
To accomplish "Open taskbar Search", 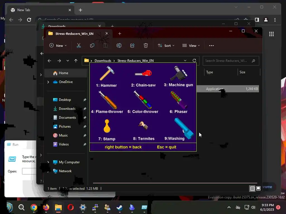I will pyautogui.click(x=21, y=207).
